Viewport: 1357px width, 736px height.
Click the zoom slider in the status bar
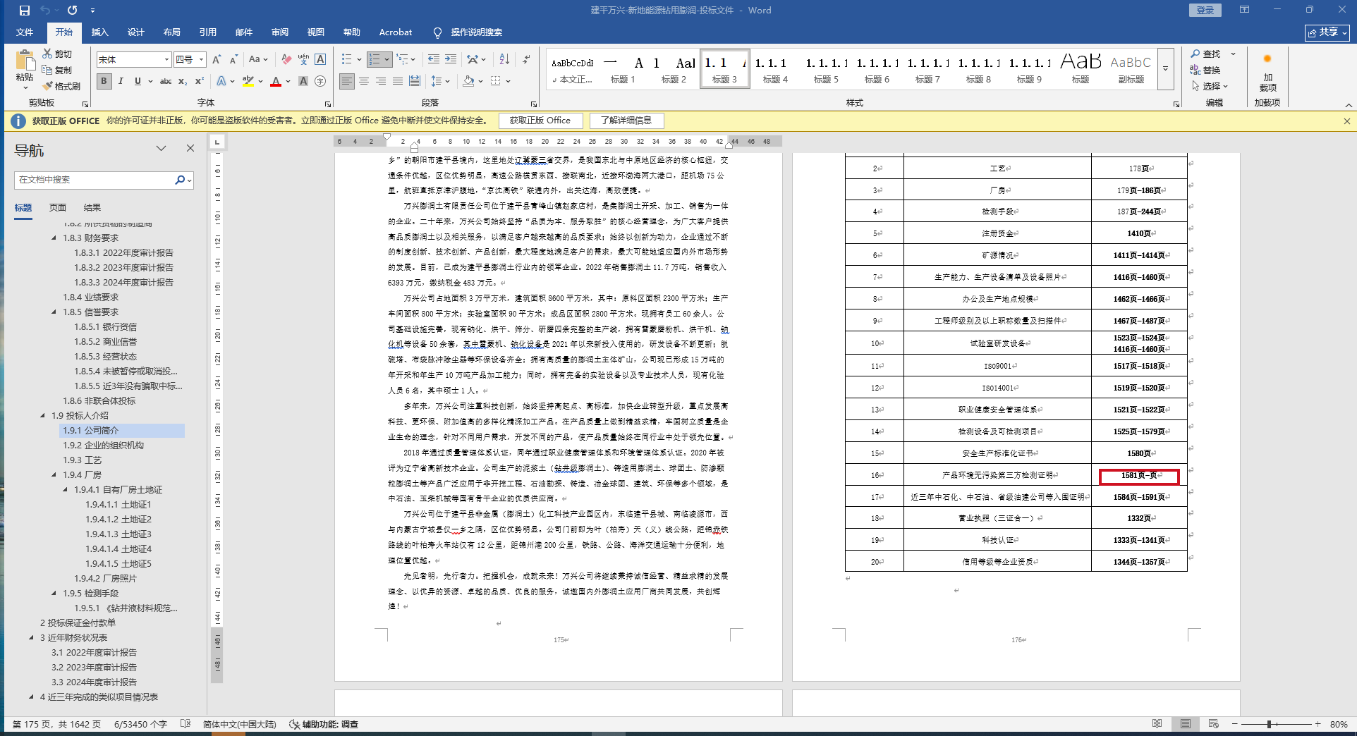1276,724
